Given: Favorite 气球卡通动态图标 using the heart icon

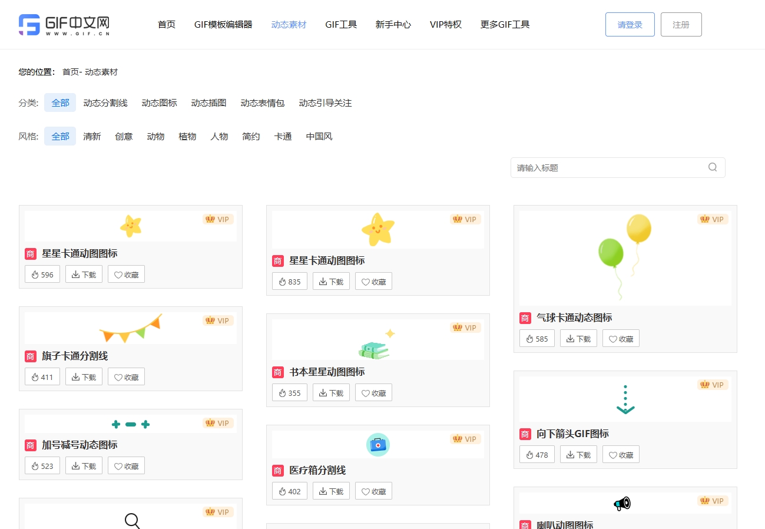Looking at the screenshot, I should (612, 338).
